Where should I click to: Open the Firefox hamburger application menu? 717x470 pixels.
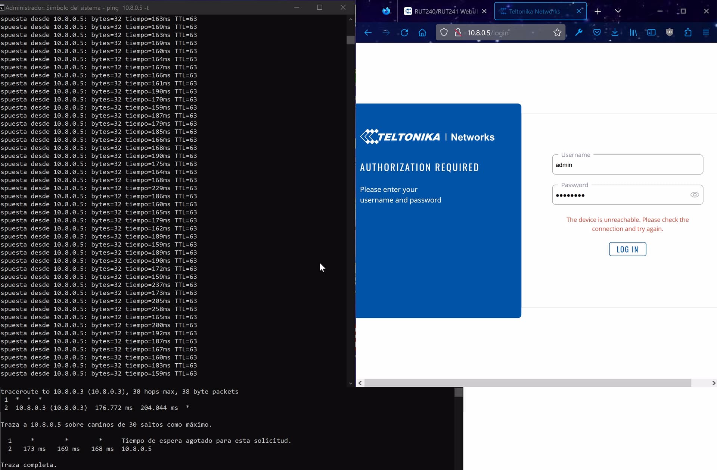pos(706,32)
